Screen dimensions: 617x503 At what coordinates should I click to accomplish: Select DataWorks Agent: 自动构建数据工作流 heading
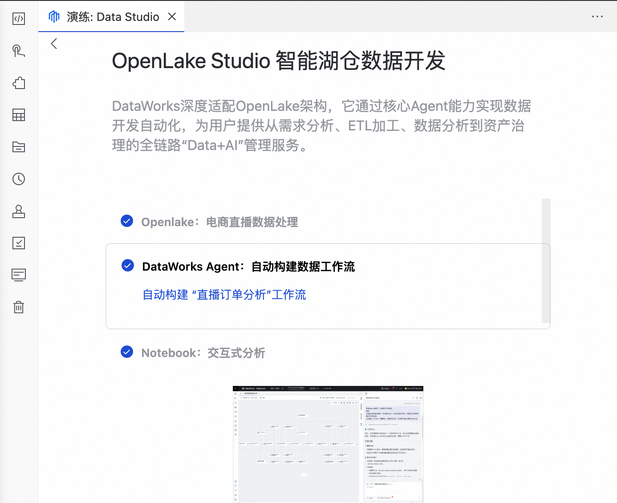248,267
